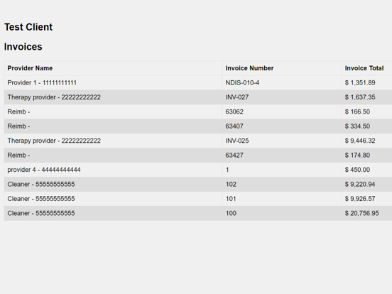The image size is (392, 294).
Task: Click the $ 450.00 total
Action: 357,170
